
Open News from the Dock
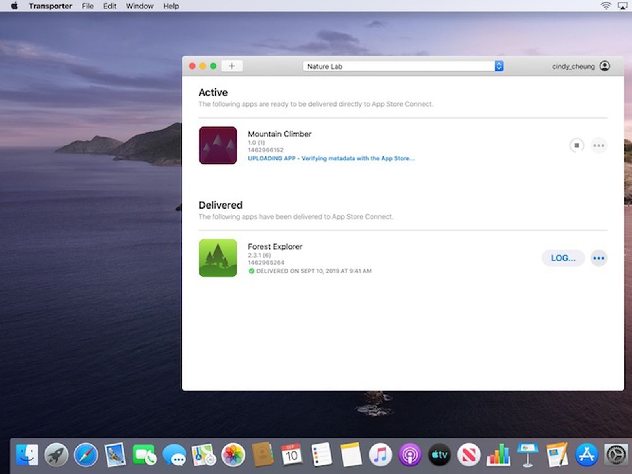point(469,455)
